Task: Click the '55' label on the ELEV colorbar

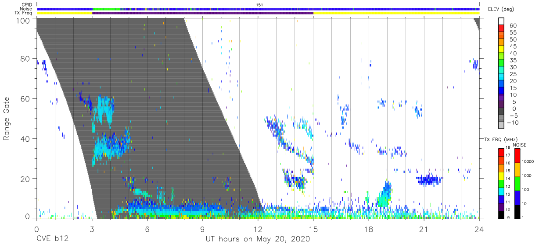Action: [x=513, y=33]
